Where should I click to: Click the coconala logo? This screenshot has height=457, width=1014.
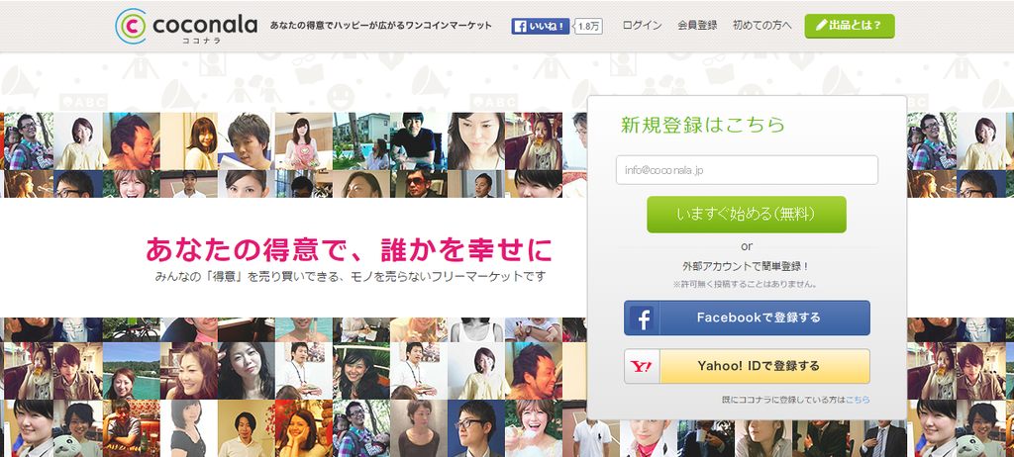pyautogui.click(x=186, y=27)
